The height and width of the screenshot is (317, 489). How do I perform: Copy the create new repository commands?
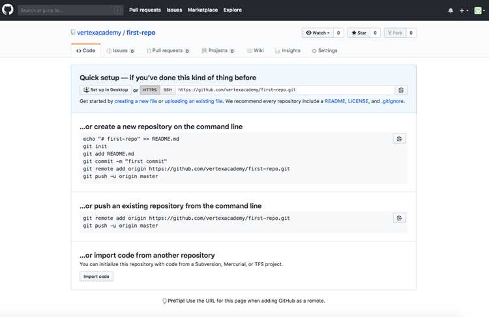[399, 139]
